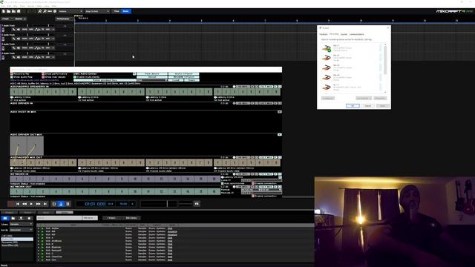The image size is (475, 267).
Task: Toggle the Enable multi-clients checkbox
Action: click(x=74, y=77)
